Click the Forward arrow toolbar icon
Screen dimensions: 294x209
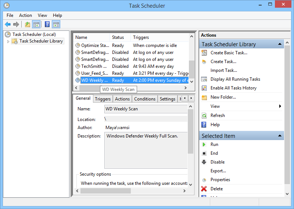[x=16, y=24]
